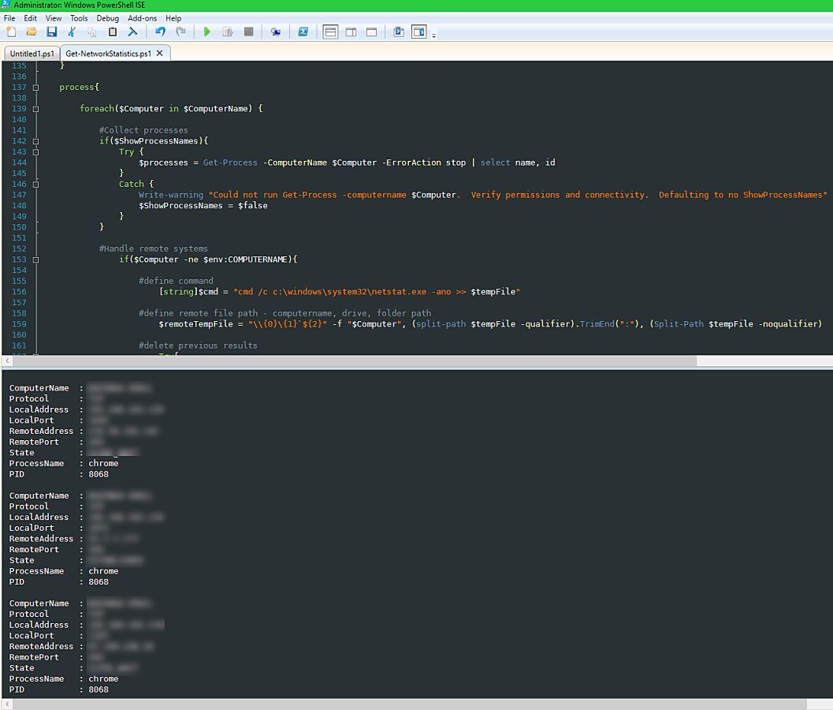Cut text using the scissors icon
Image resolution: width=833 pixels, height=710 pixels.
coord(71,32)
